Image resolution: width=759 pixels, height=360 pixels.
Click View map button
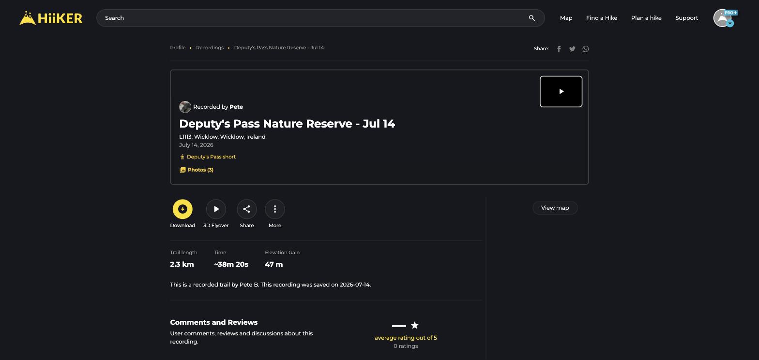point(555,208)
